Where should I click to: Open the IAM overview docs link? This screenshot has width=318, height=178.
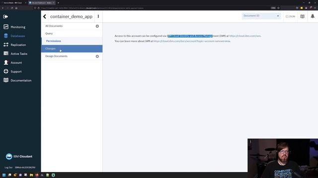tap(192, 41)
